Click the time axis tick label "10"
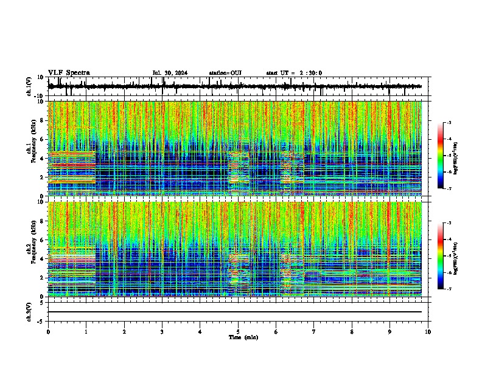The image size is (482, 372). 428,332
